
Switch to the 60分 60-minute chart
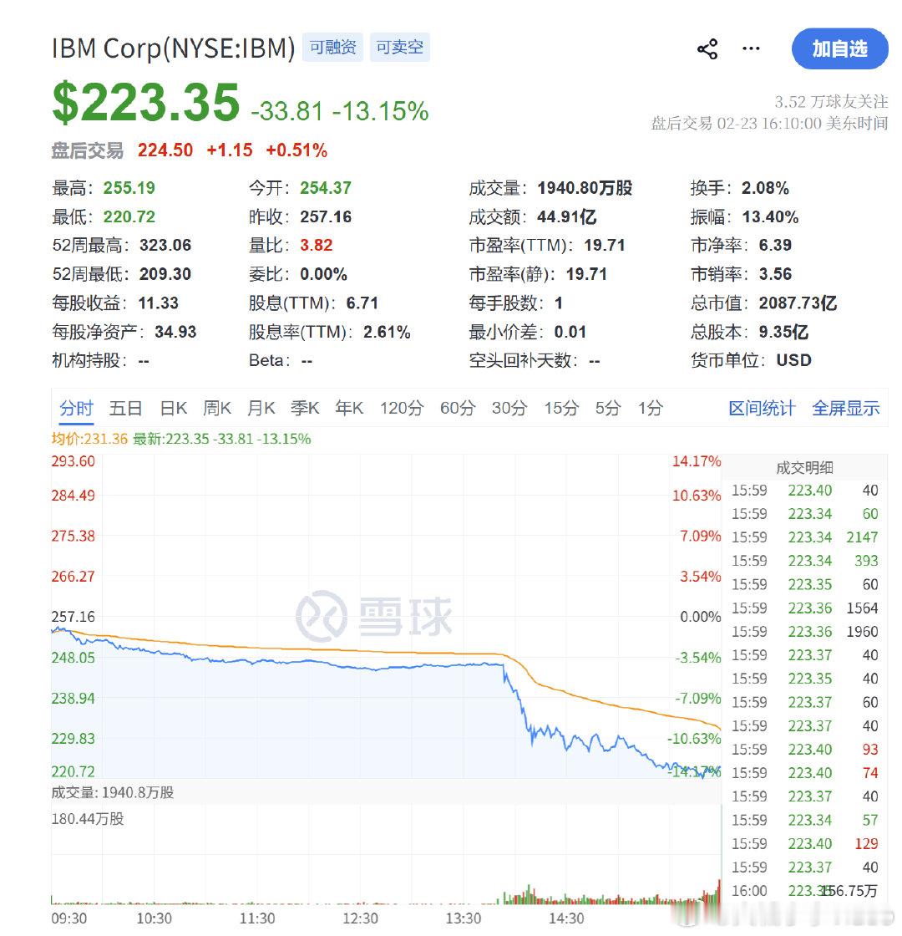coord(457,409)
